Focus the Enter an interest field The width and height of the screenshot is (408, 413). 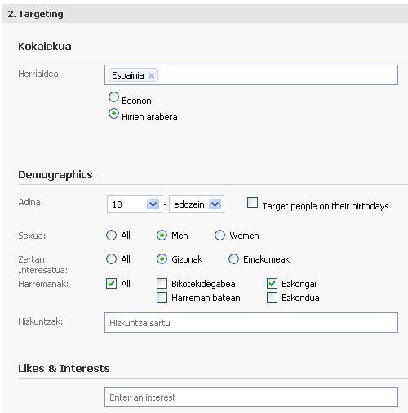click(251, 397)
